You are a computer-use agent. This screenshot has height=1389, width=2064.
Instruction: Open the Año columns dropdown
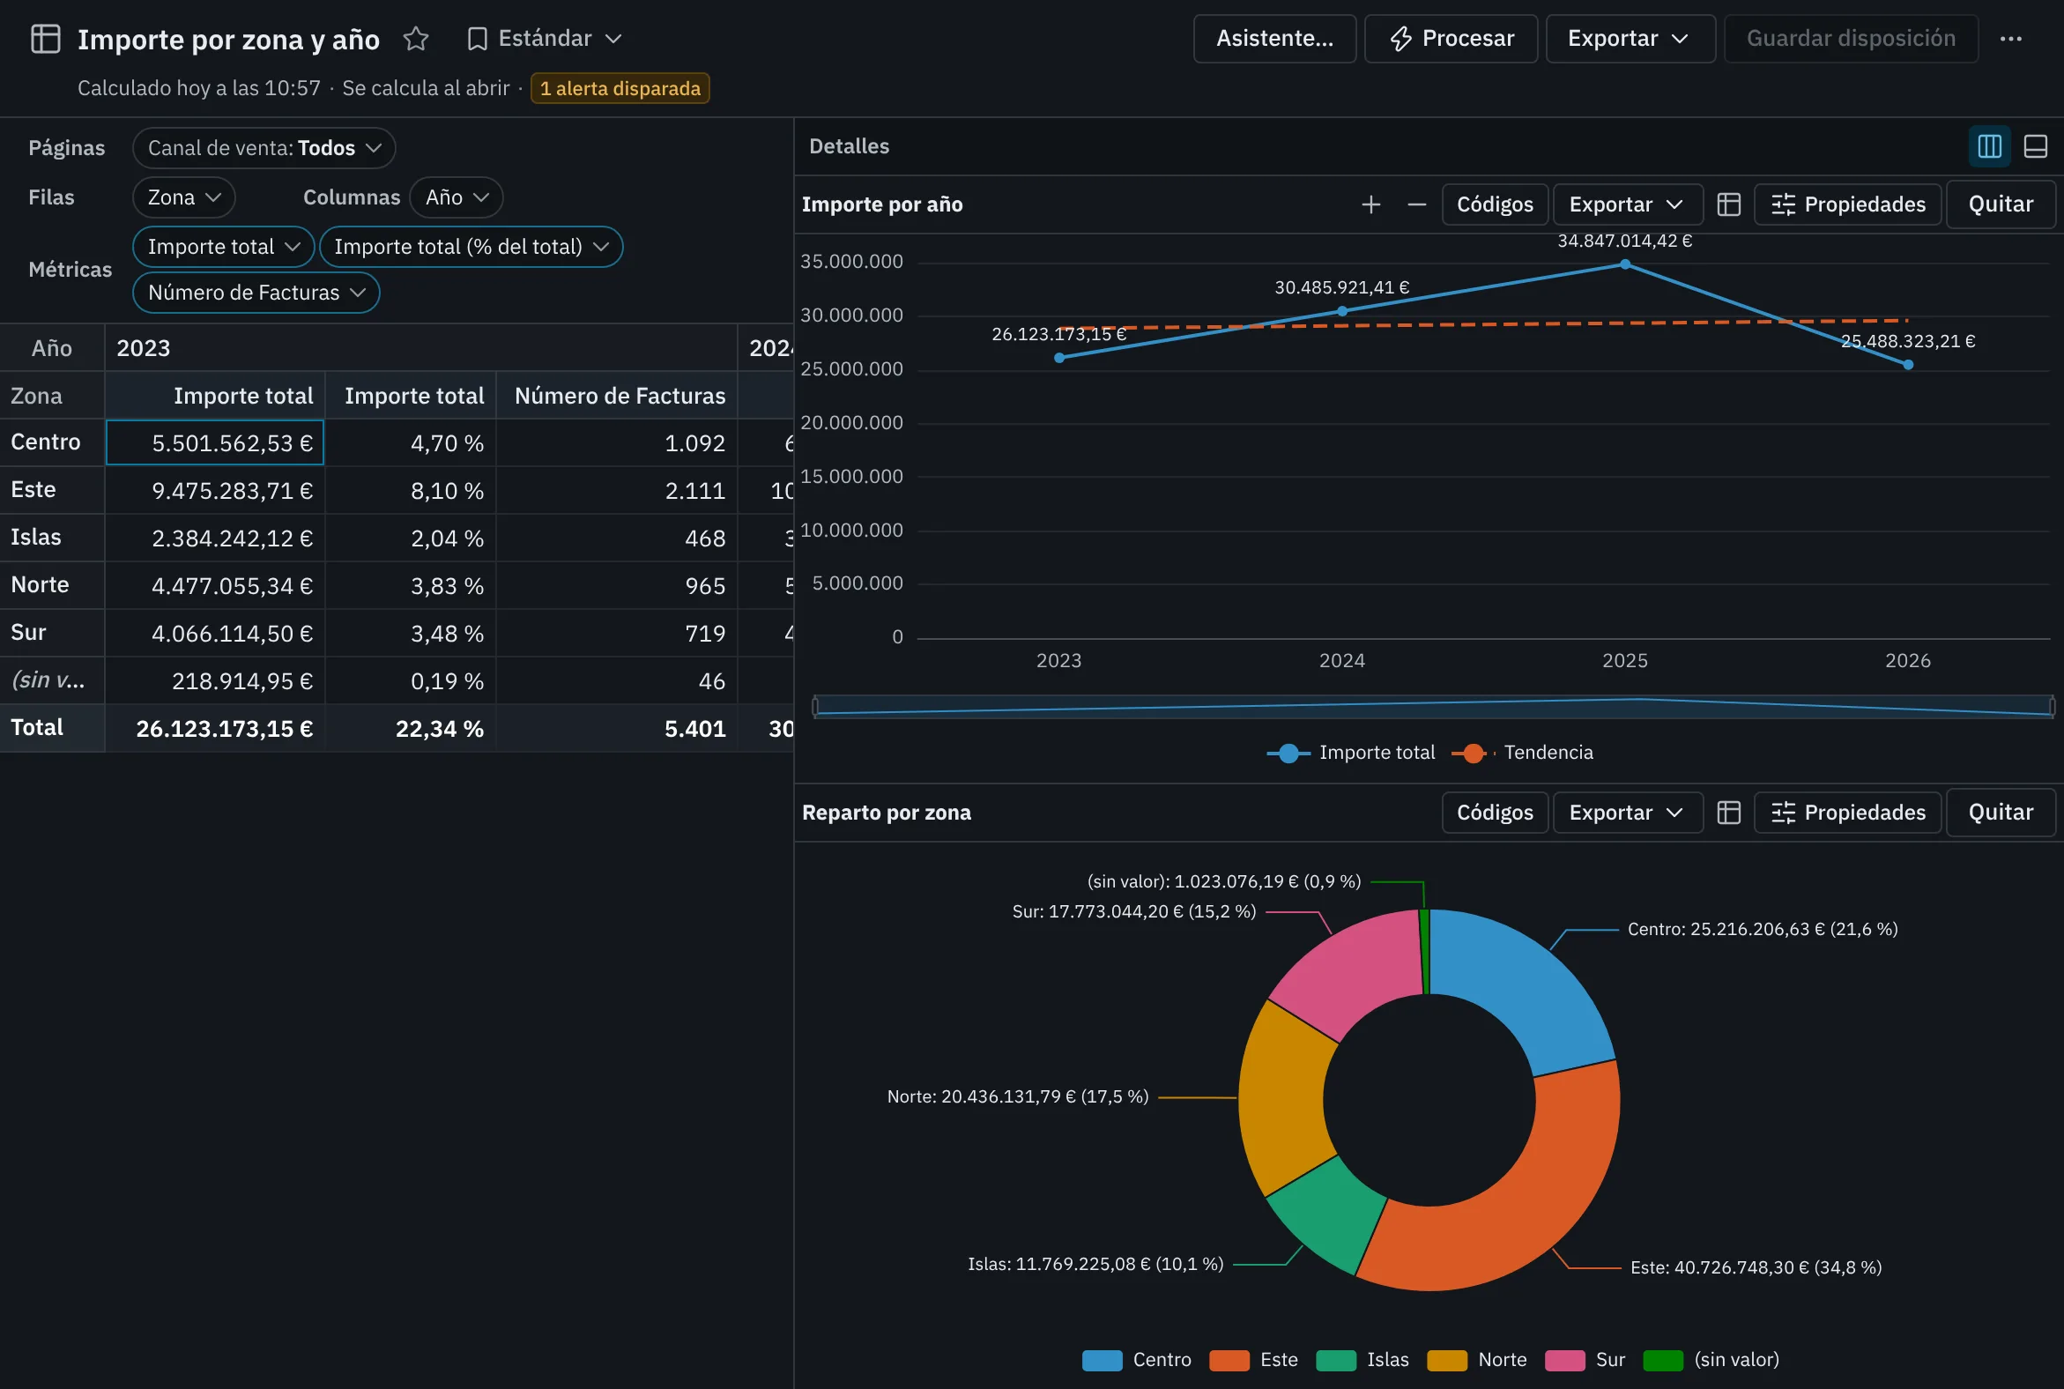(x=457, y=197)
